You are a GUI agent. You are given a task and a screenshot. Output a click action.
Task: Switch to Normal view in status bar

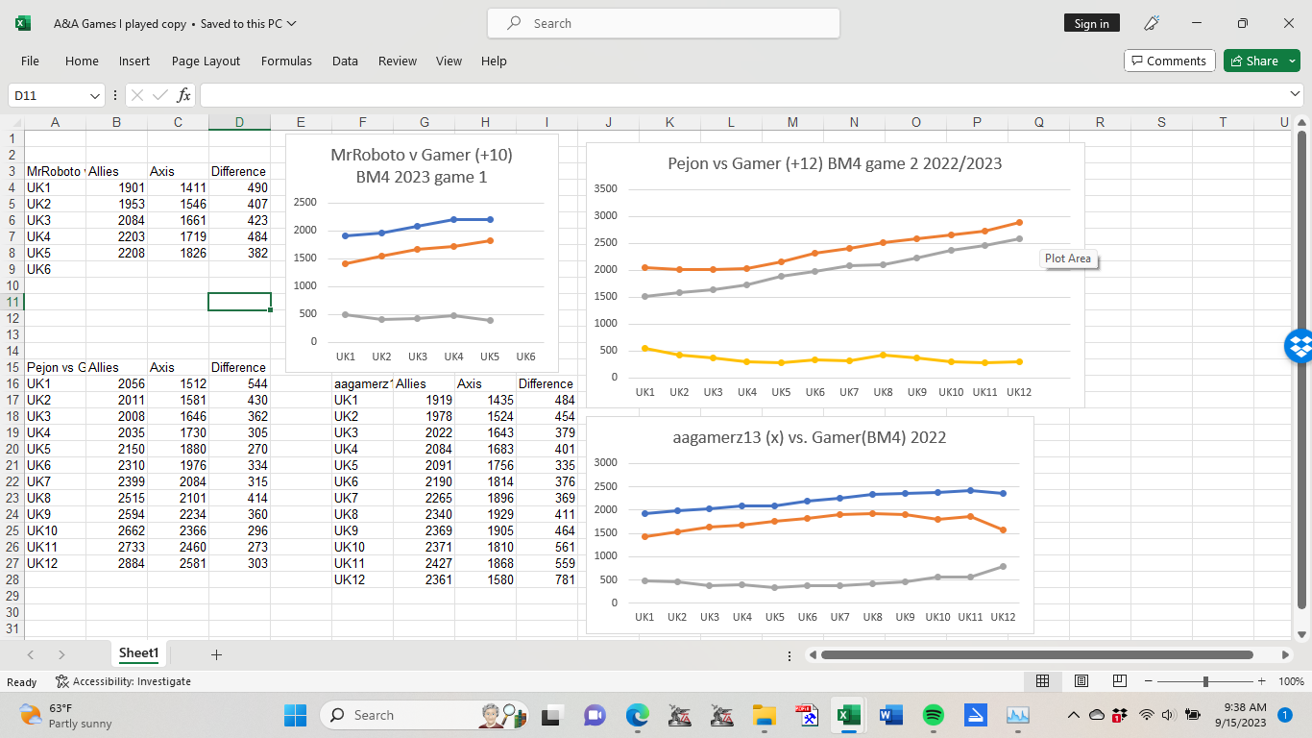point(1042,681)
